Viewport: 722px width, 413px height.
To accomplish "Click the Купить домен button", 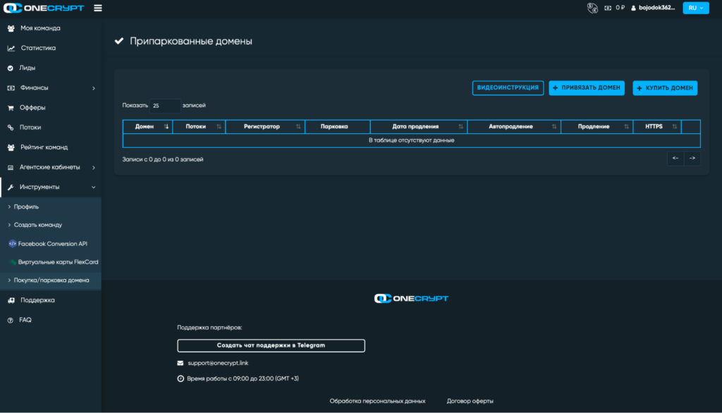I will [665, 88].
